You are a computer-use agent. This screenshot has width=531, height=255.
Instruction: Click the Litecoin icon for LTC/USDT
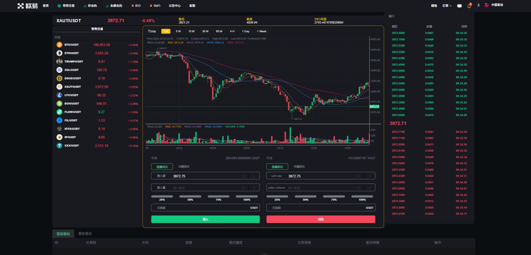click(x=59, y=95)
